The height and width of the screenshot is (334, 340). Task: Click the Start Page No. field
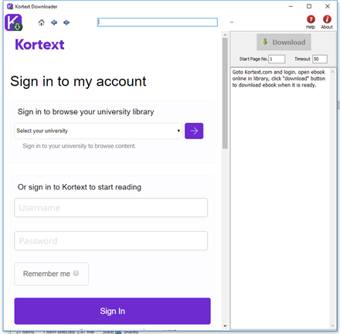(277, 59)
